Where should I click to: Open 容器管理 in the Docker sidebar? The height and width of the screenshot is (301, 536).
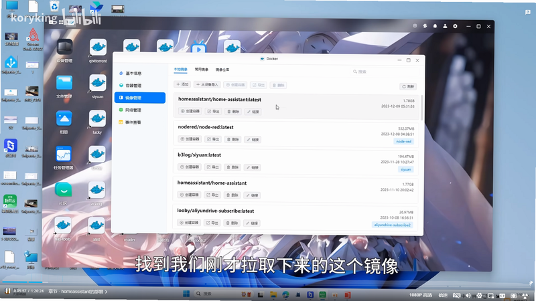click(140, 86)
